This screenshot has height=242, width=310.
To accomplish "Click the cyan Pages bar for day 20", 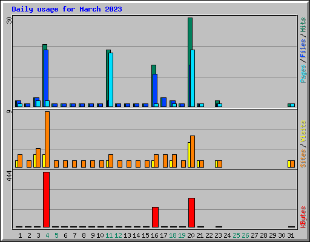I will [193, 78].
